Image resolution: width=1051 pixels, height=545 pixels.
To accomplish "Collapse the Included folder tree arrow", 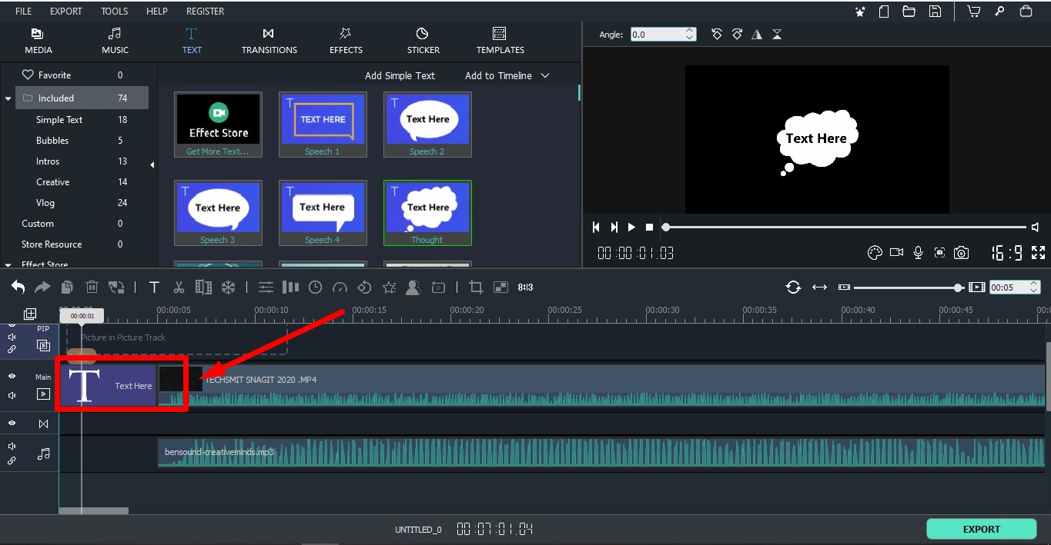I will tap(8, 98).
